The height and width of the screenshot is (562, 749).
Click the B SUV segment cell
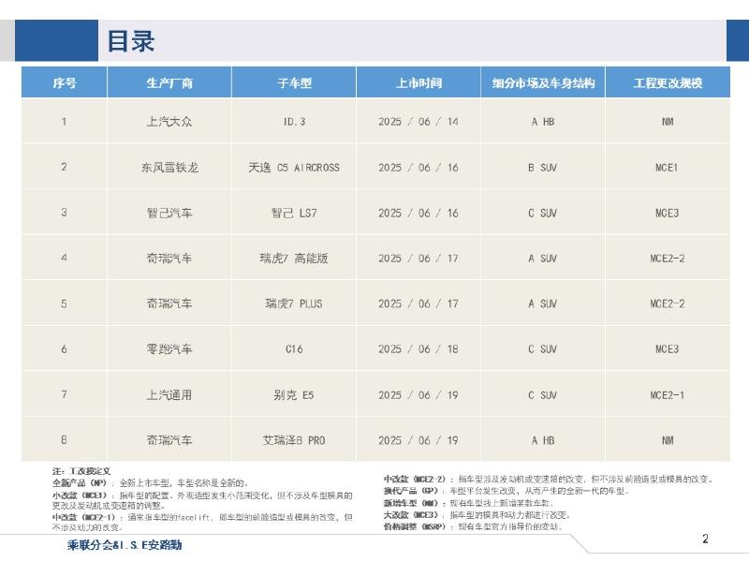pyautogui.click(x=543, y=168)
